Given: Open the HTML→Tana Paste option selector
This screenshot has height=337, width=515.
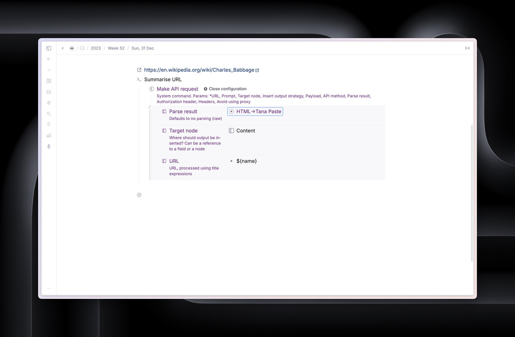Looking at the screenshot, I should coord(255,111).
